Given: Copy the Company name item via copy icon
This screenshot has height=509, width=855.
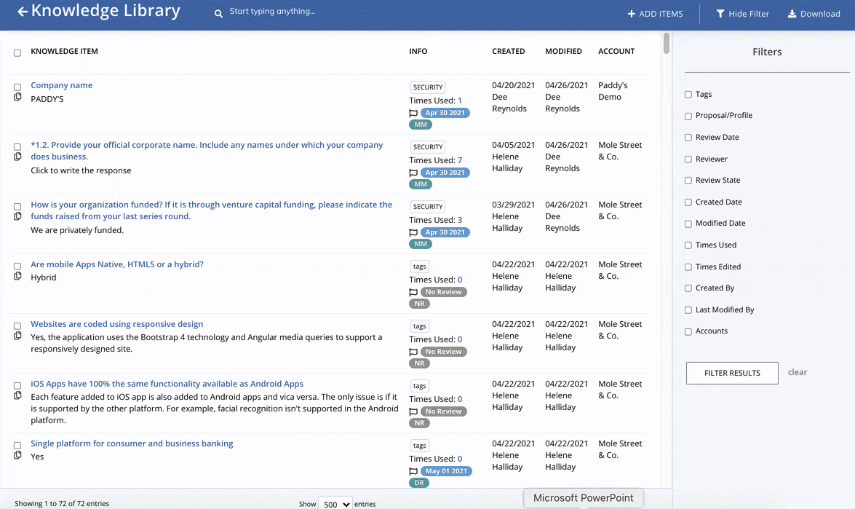Looking at the screenshot, I should pos(17,97).
